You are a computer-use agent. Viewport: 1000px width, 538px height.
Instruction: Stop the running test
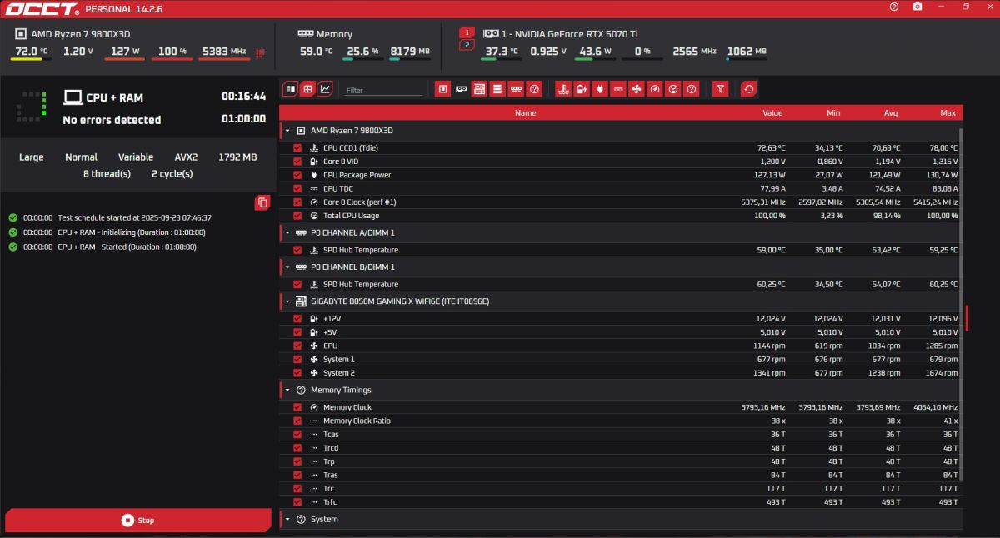[x=138, y=520]
